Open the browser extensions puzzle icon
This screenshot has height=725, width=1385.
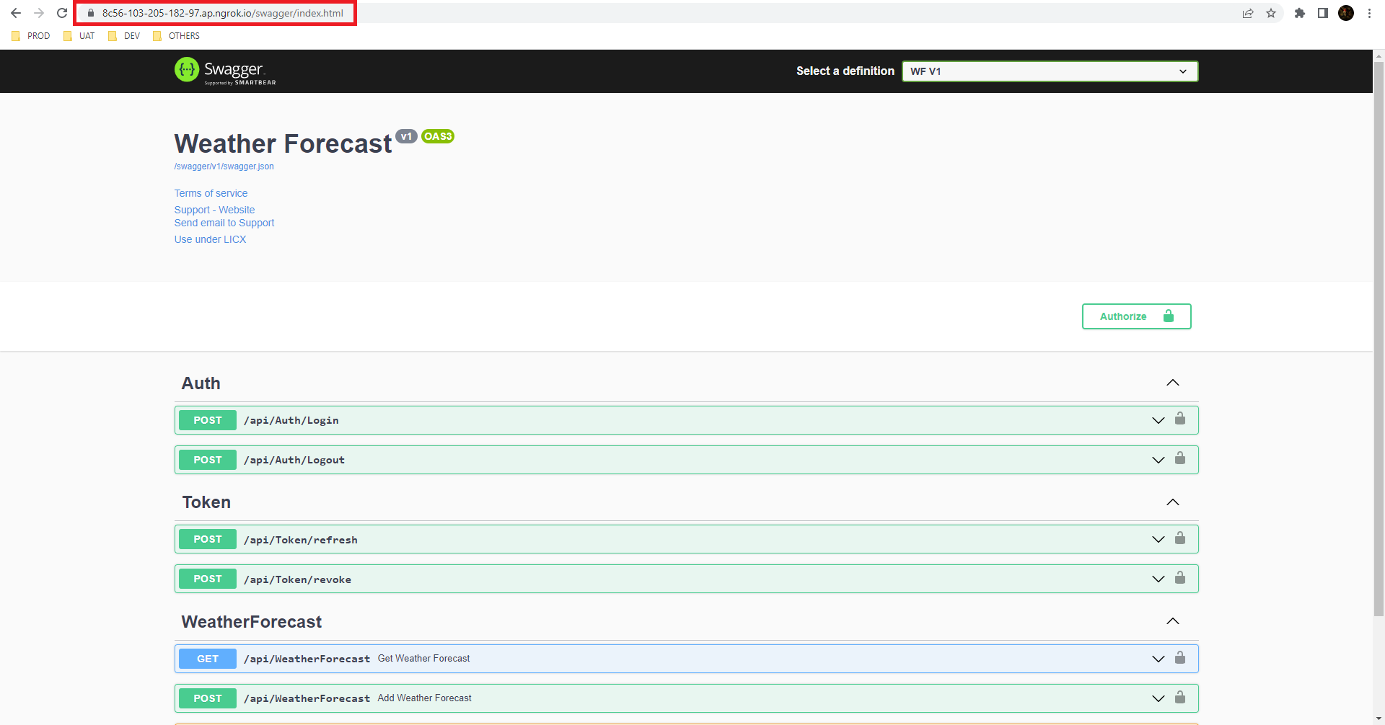(x=1300, y=13)
